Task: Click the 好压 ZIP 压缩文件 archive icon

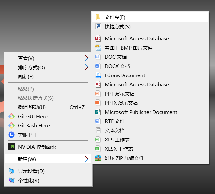Action: [98, 158]
